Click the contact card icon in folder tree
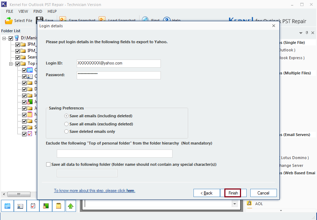This screenshot has width=317, height=220. pos(30,77)
